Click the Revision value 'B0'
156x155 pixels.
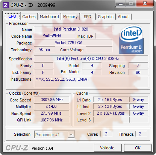pos(138,72)
